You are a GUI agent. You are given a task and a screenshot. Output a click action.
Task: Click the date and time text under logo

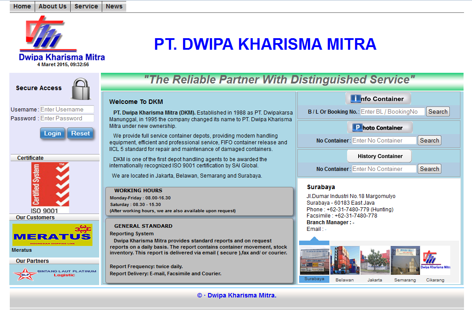click(x=63, y=64)
